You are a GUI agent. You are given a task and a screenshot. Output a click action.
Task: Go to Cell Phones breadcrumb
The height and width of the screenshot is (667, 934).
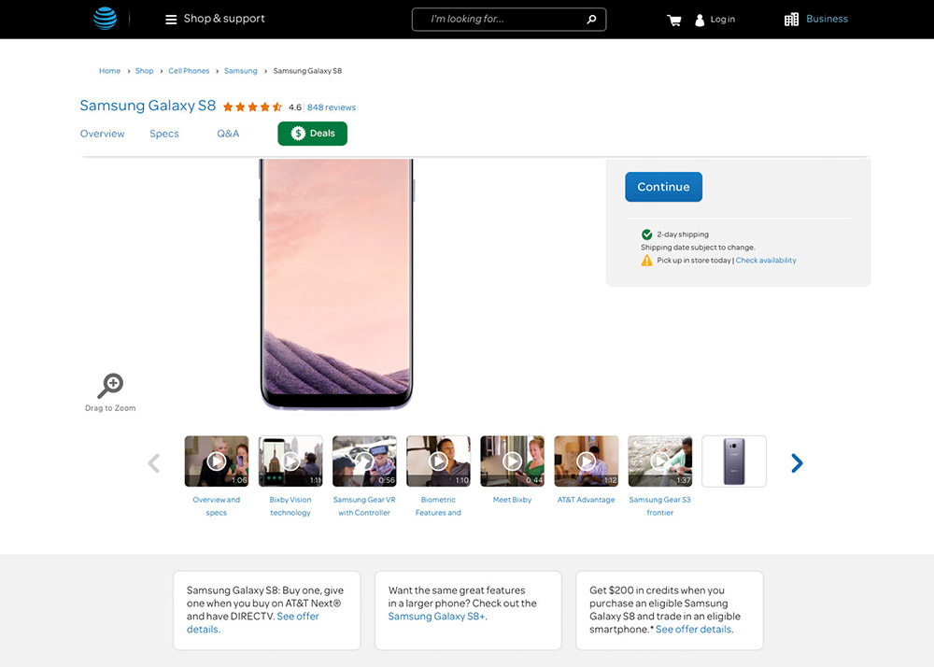coord(189,71)
